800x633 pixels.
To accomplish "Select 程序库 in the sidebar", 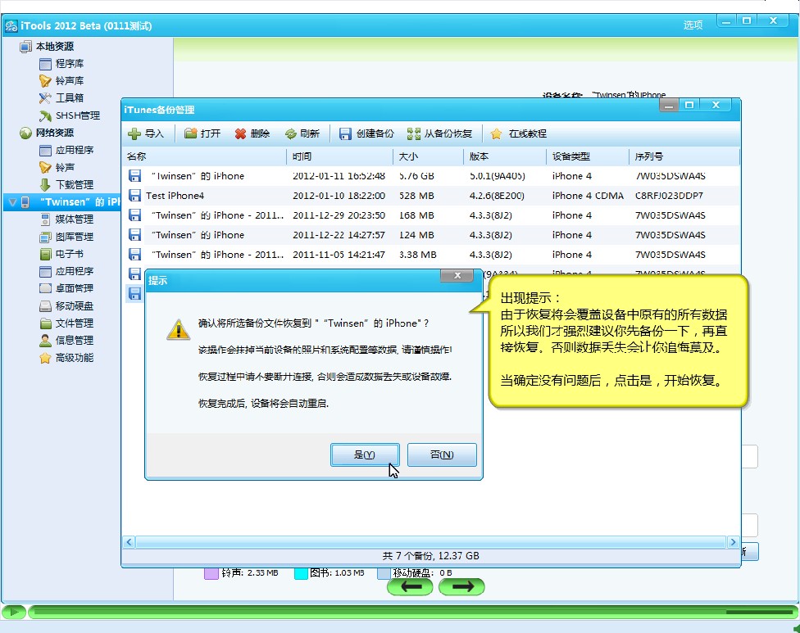I will click(61, 64).
